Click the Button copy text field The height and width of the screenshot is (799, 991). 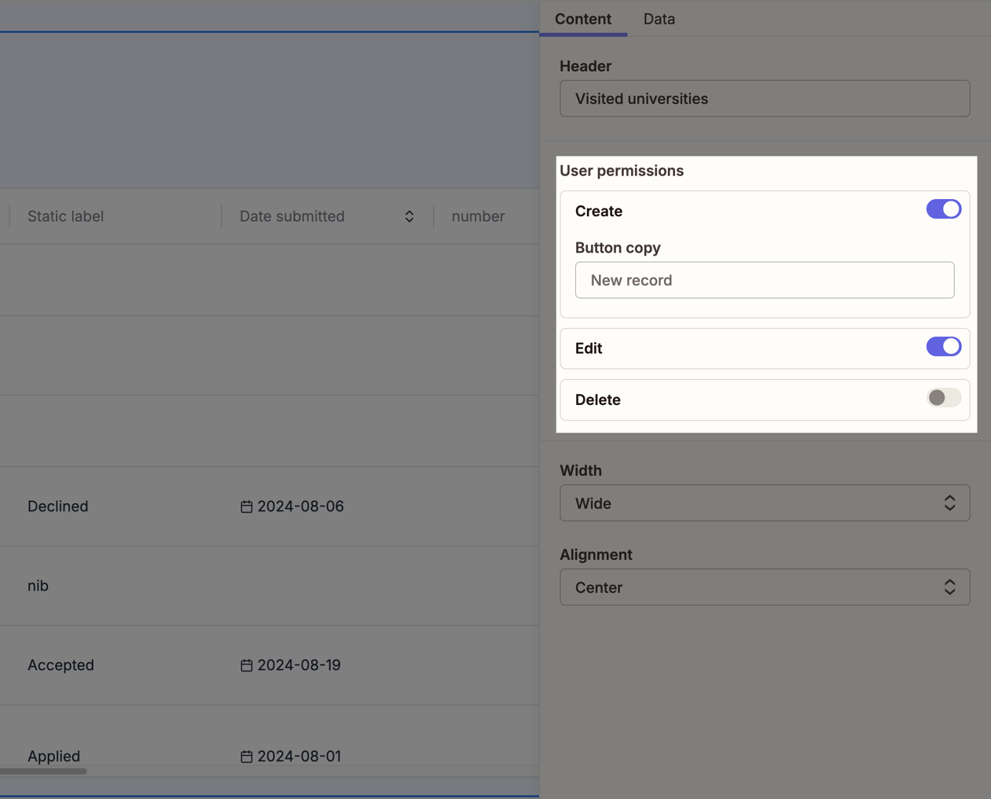pos(764,280)
